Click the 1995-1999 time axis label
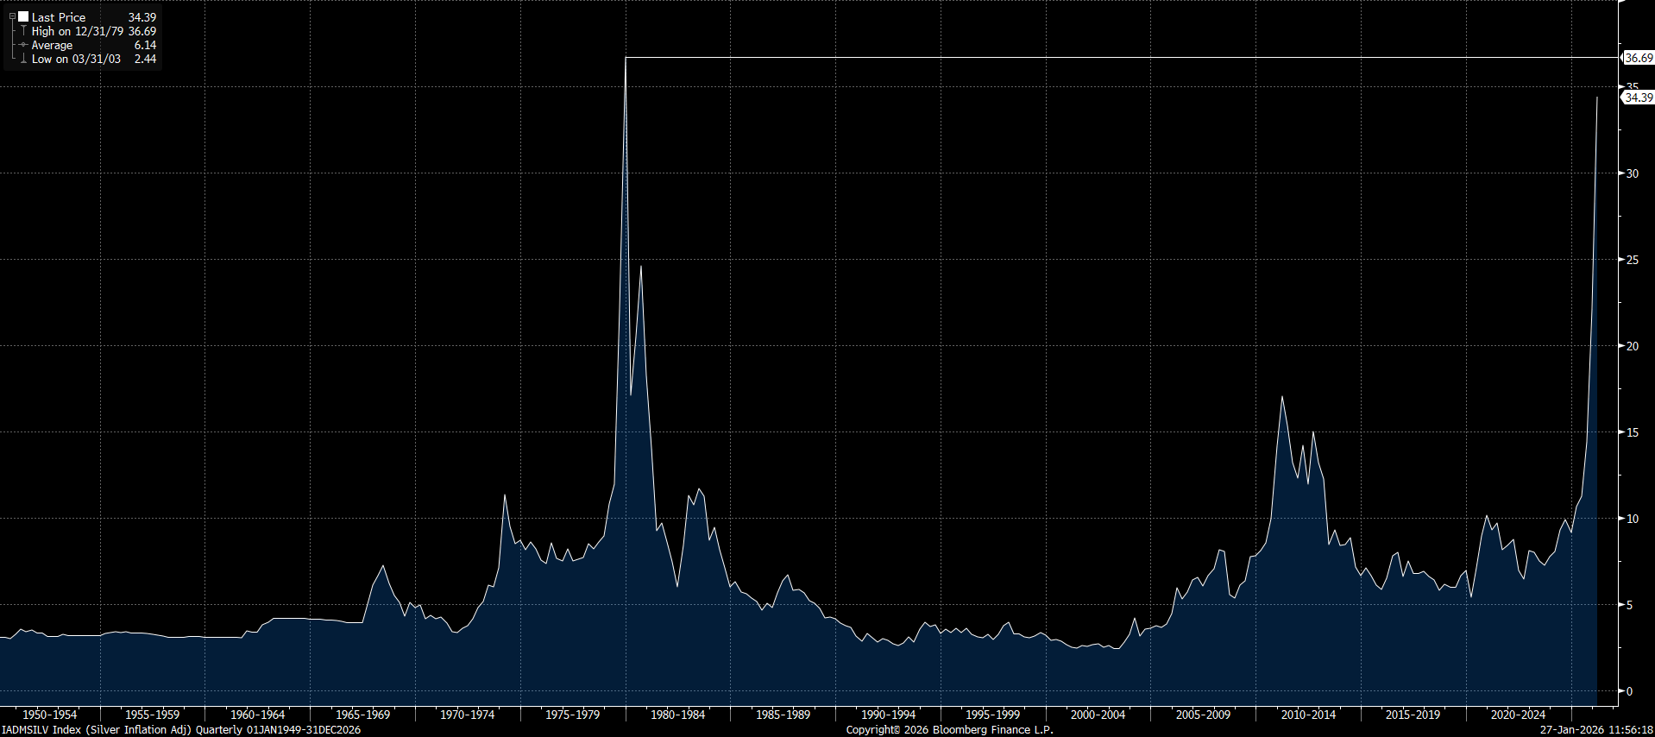This screenshot has width=1655, height=737. click(992, 715)
